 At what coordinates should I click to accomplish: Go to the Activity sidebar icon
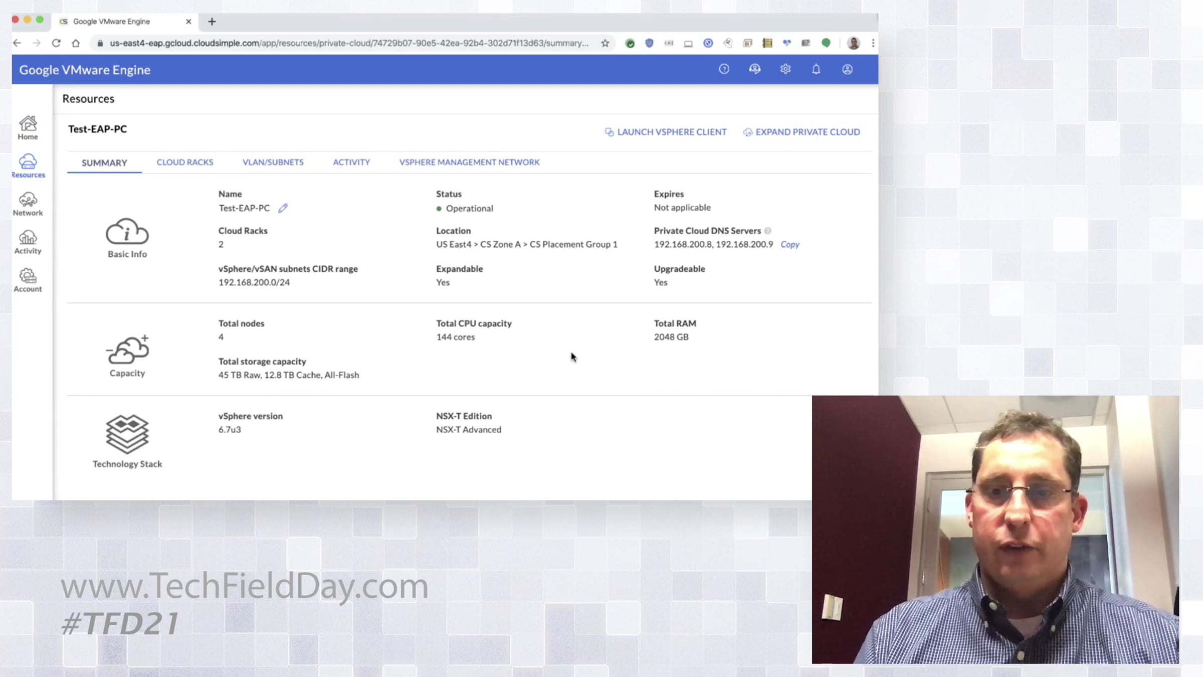[28, 242]
